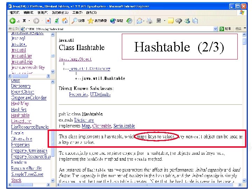Click class list frame scroll-down arrow
Viewport: 252px width, 189px height.
[x=53, y=181]
